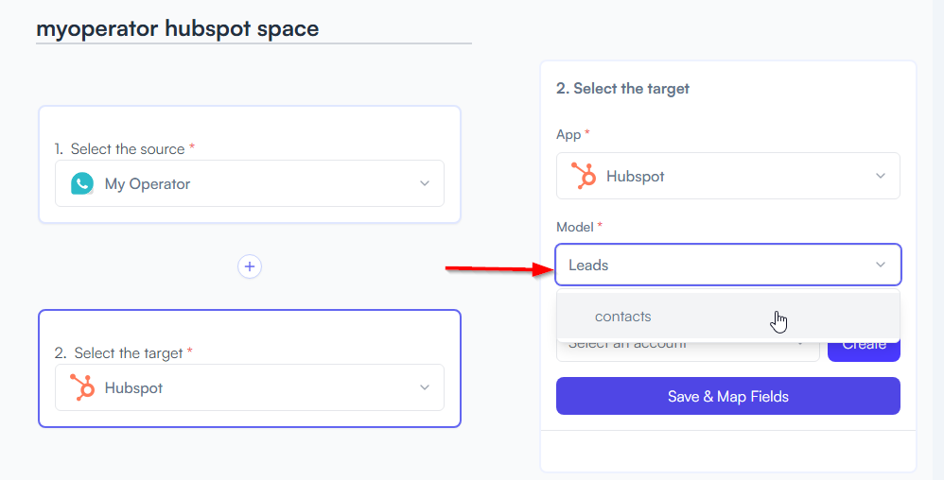This screenshot has width=944, height=480.
Task: Expand the My Operator source chevron
Action: pyautogui.click(x=425, y=183)
